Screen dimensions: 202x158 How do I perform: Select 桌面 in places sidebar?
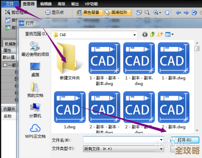click(35, 70)
